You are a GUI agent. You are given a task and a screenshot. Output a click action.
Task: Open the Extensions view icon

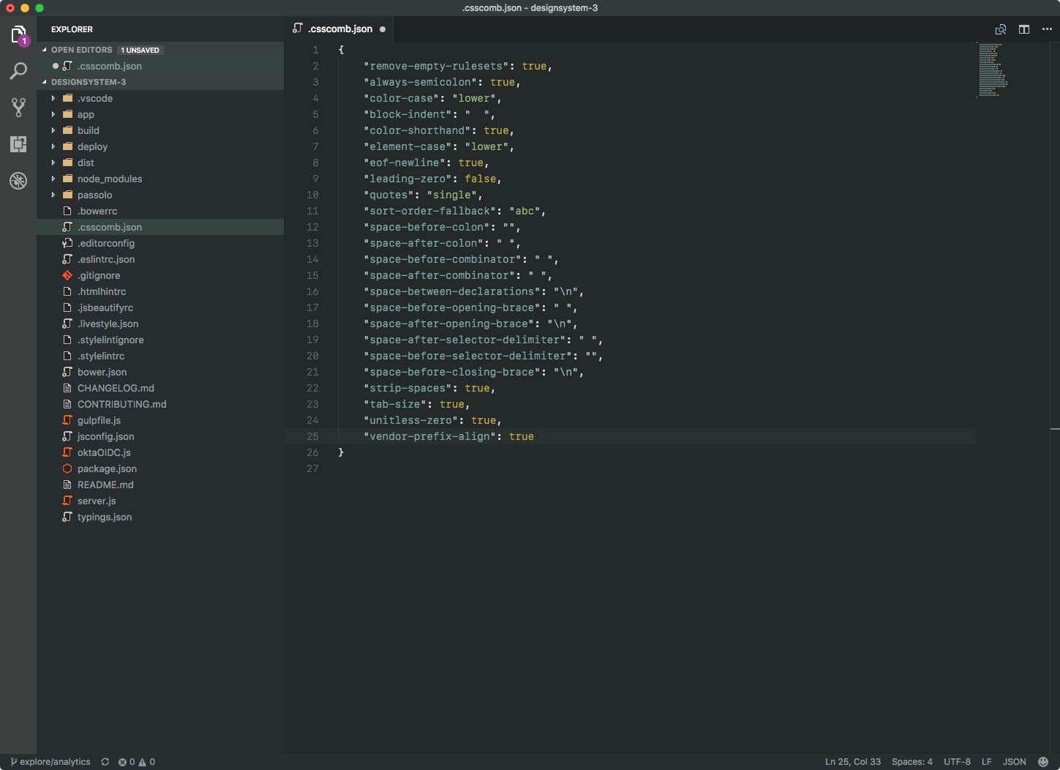click(18, 143)
